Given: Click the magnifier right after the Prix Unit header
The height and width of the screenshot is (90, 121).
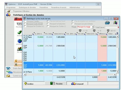Looking at the screenshot, I should [x=52, y=34].
